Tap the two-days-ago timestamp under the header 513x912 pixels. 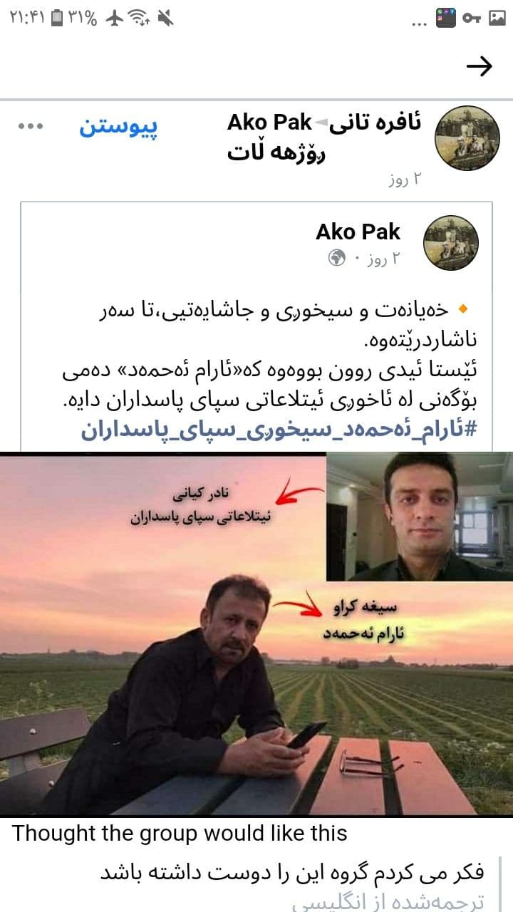tap(405, 180)
